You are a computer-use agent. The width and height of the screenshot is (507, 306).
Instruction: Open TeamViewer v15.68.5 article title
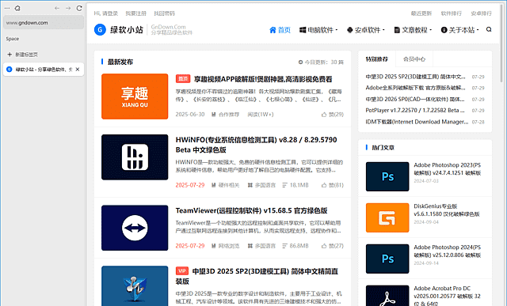(x=251, y=210)
